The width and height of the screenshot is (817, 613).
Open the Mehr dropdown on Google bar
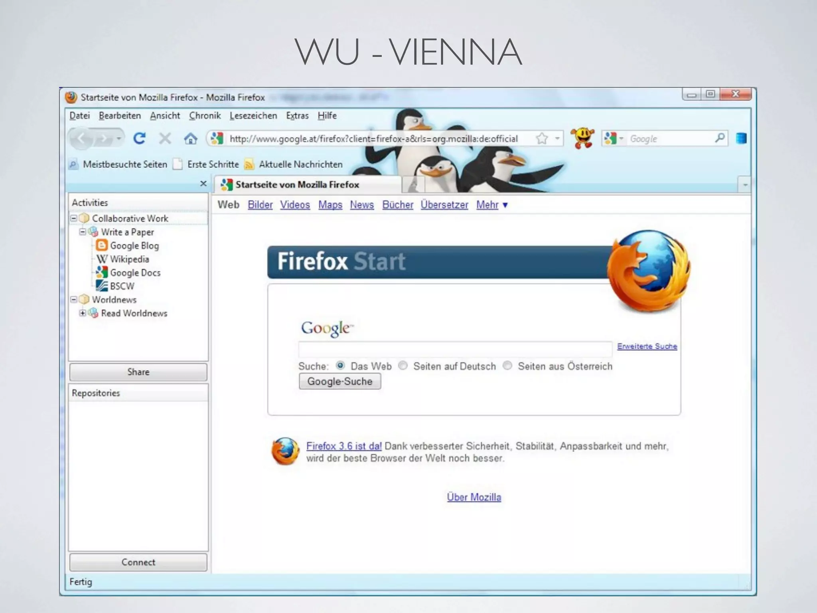point(492,205)
